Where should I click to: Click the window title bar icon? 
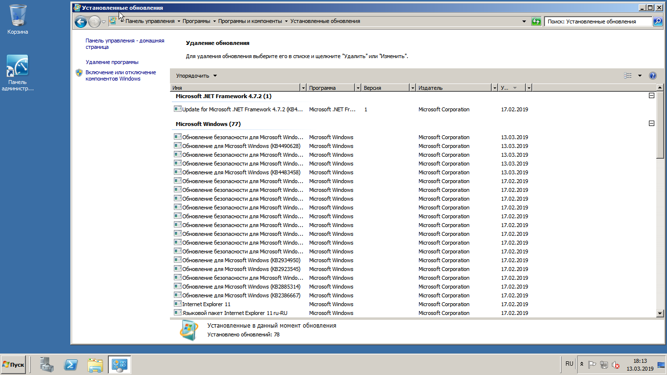[77, 8]
